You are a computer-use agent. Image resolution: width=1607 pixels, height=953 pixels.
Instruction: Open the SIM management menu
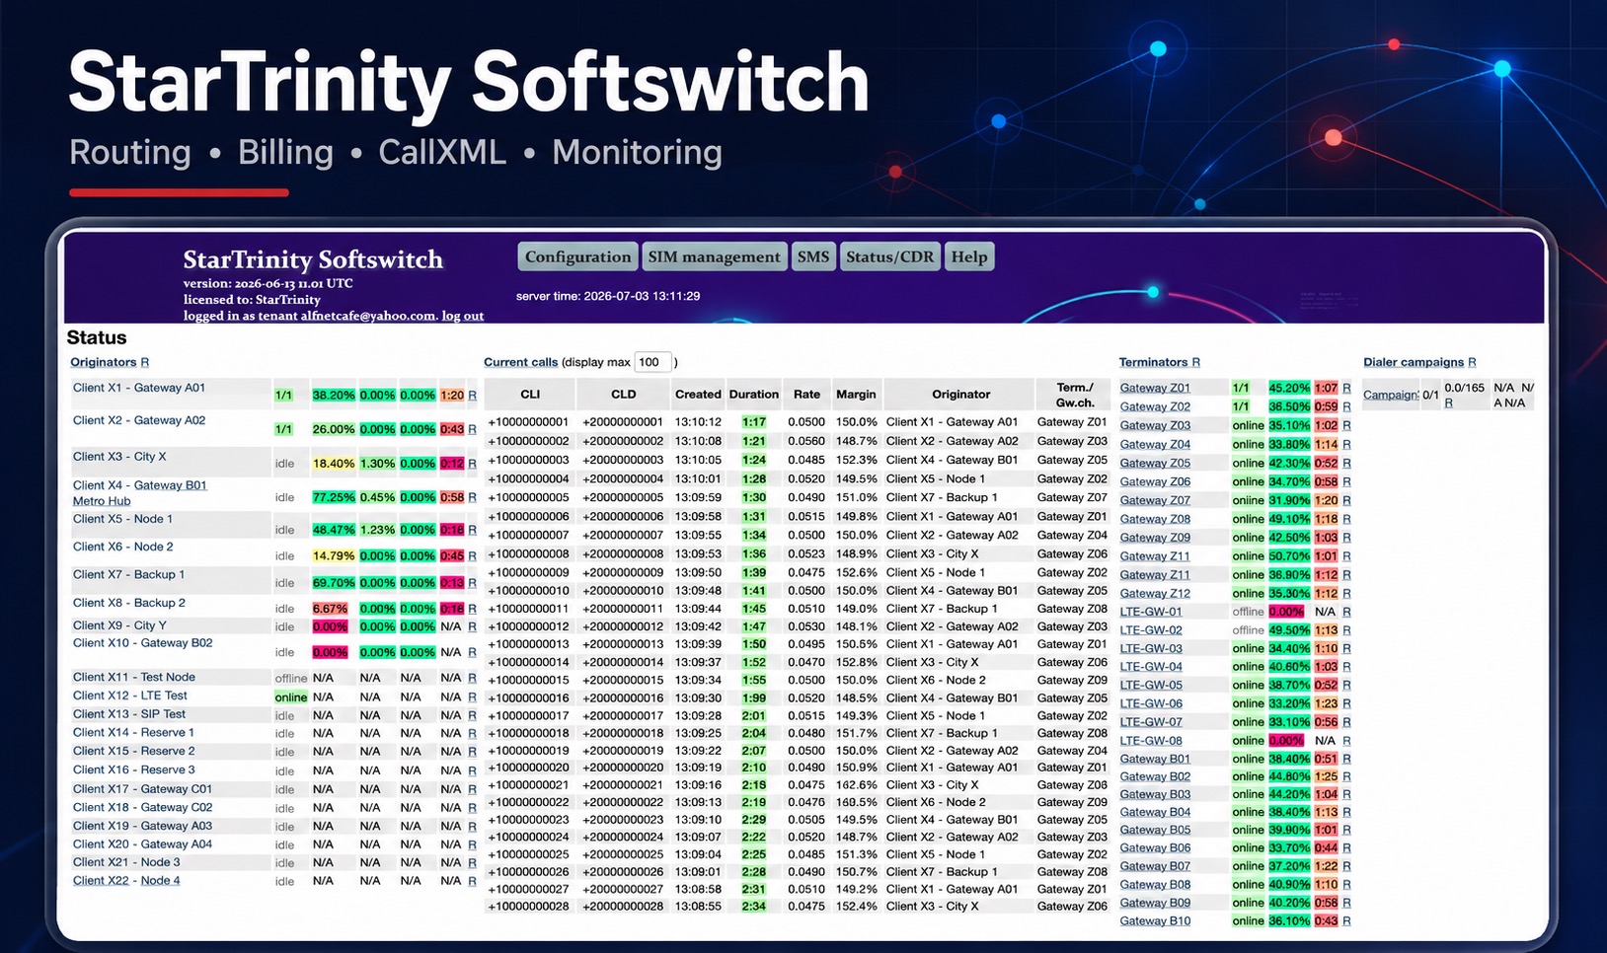click(714, 257)
